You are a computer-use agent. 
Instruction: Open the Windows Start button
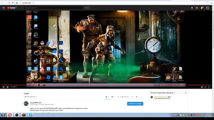pos(3,115)
